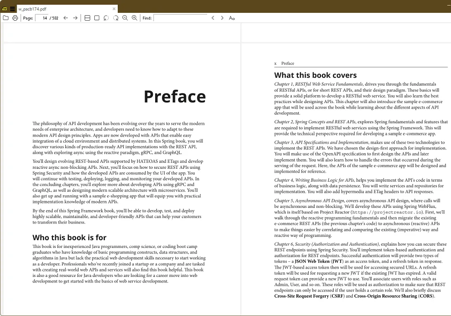Screen dimensions: 451x316
Task: Open the hamburger menu
Action: (12, 9)
